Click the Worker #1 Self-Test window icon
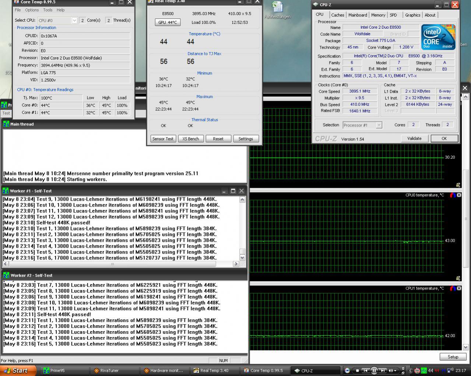 pos(6,191)
